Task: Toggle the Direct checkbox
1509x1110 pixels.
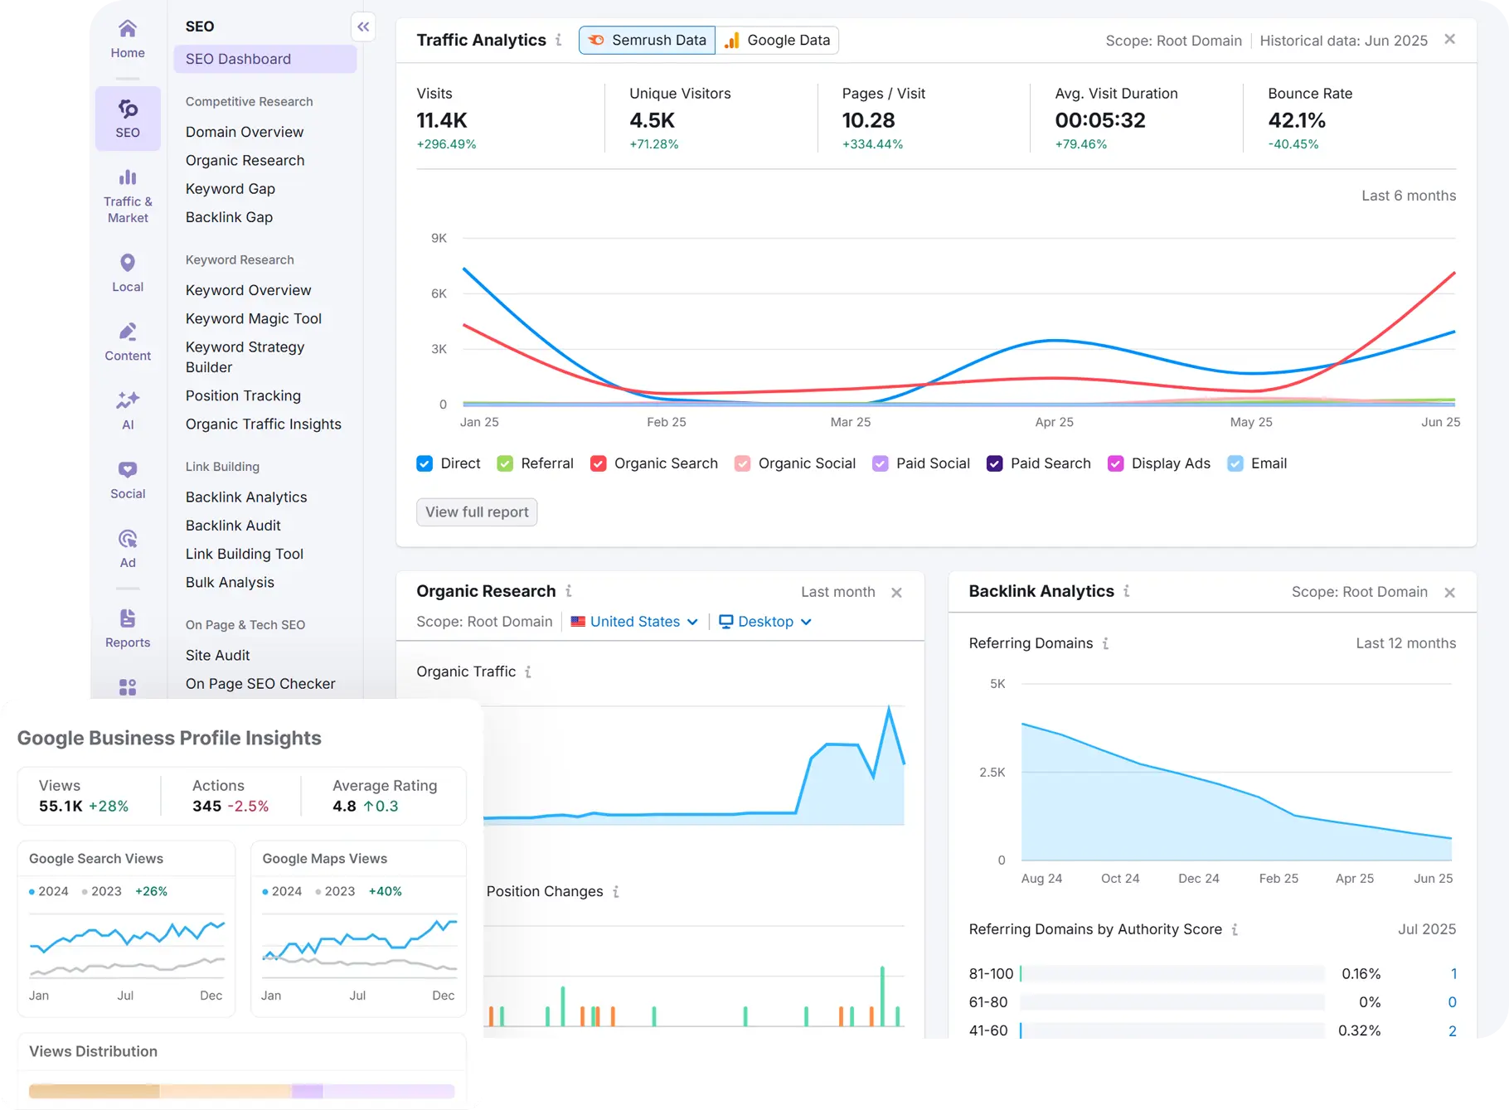Action: 425,463
